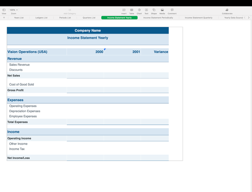Open the Ledgers List sheet tab
The width and height of the screenshot is (252, 192).
[41, 18]
